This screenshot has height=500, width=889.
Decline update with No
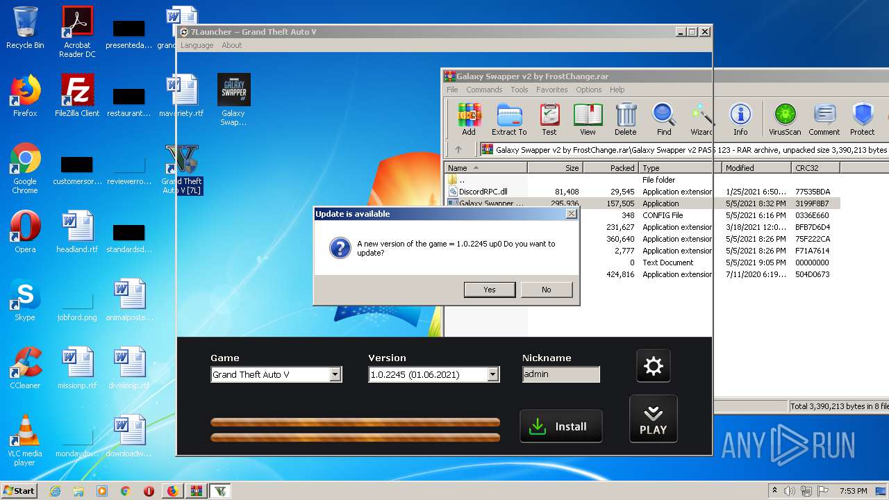547,290
